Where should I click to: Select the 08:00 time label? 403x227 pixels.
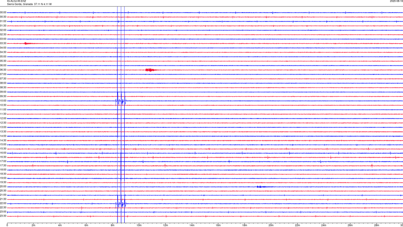3,83
